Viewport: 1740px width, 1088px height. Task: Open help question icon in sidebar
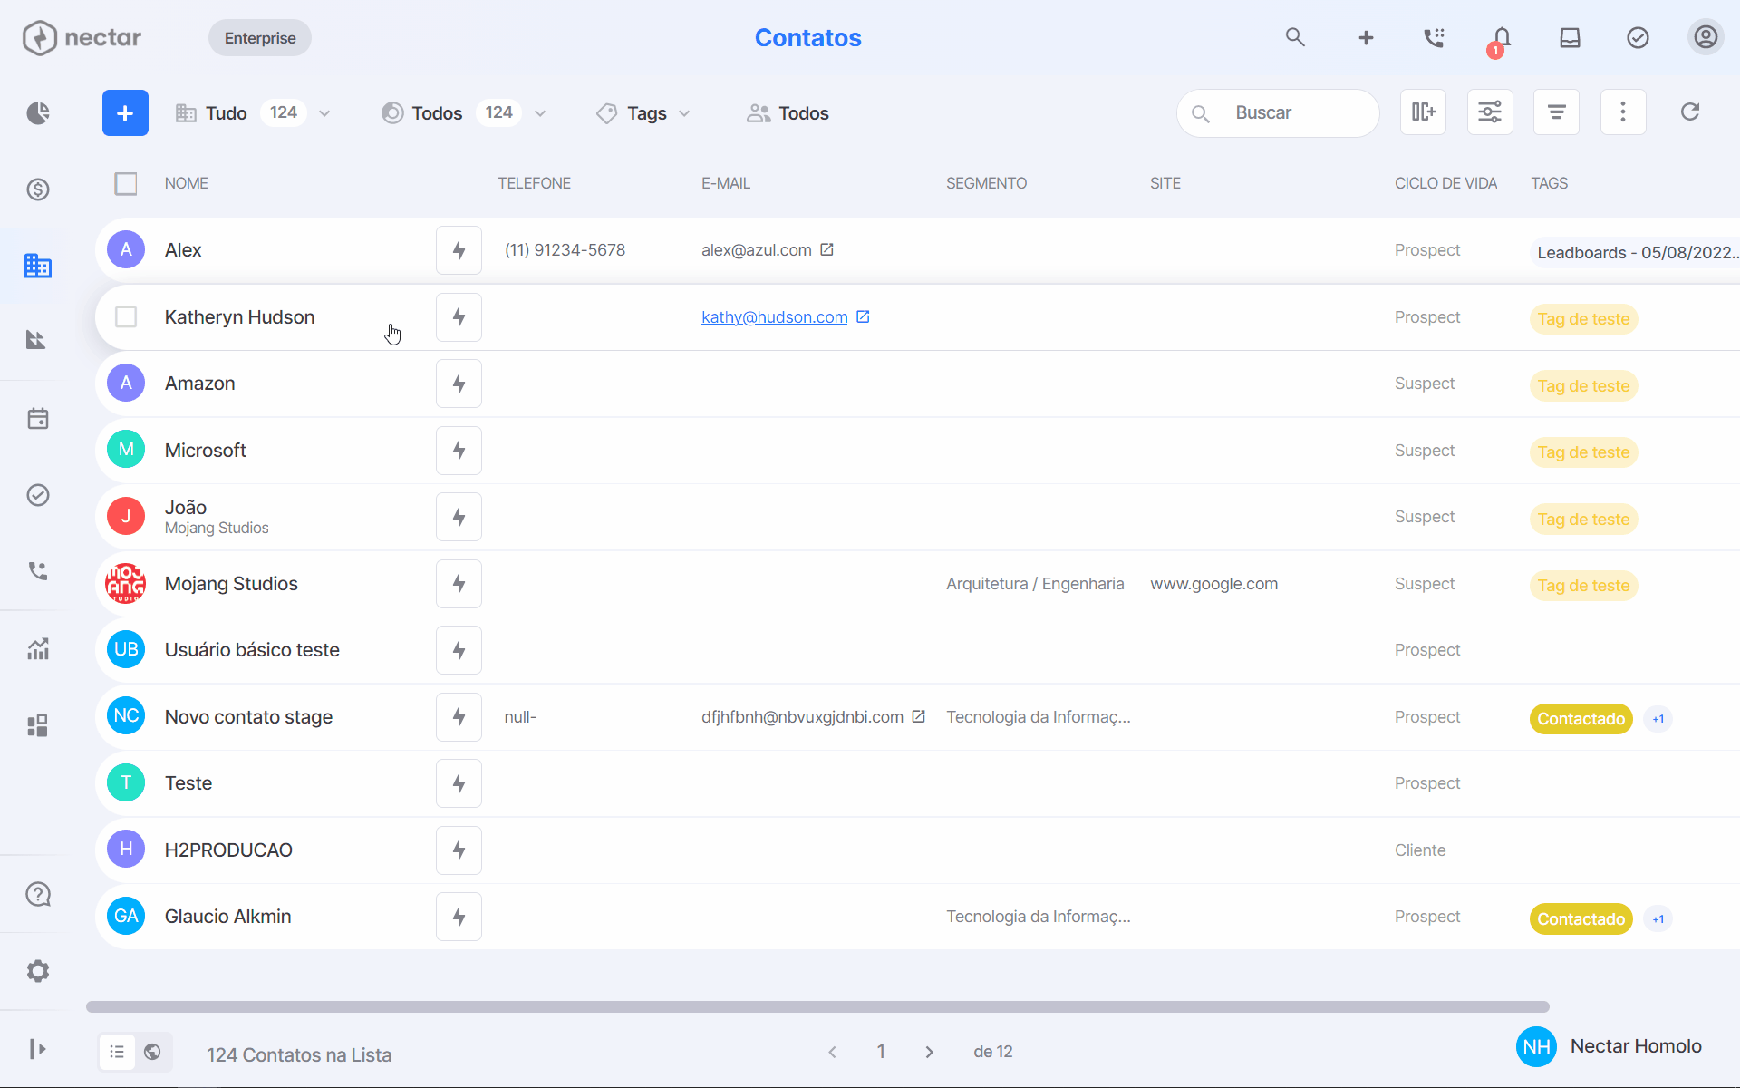pos(37,894)
